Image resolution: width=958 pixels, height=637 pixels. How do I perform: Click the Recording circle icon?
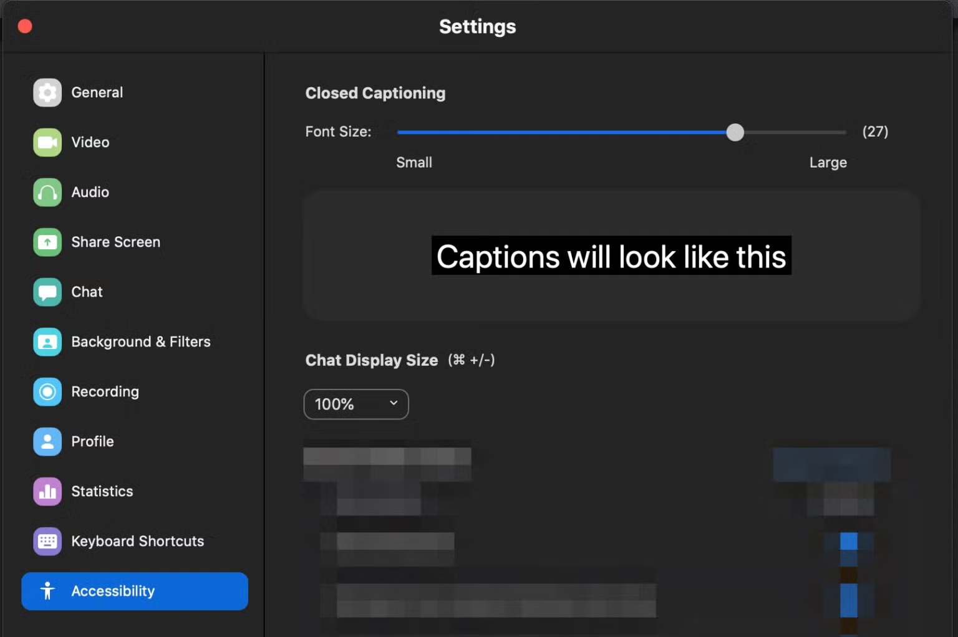pyautogui.click(x=47, y=391)
